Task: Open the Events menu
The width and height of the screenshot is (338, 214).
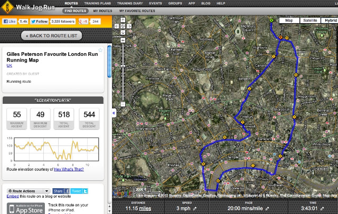Action: click(155, 4)
